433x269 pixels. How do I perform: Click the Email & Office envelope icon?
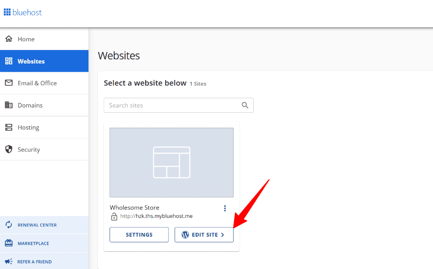click(x=9, y=83)
